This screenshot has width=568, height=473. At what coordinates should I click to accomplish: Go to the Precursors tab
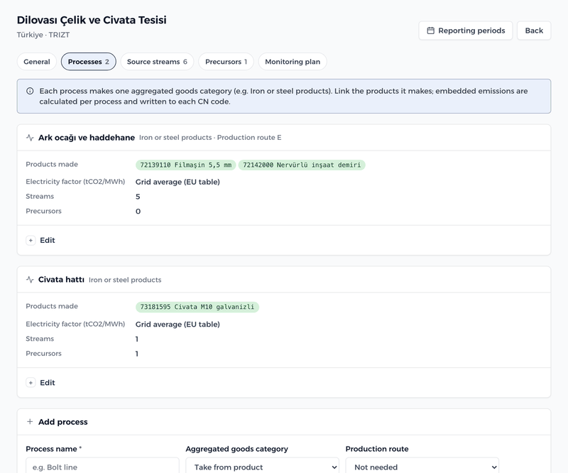[x=226, y=62]
